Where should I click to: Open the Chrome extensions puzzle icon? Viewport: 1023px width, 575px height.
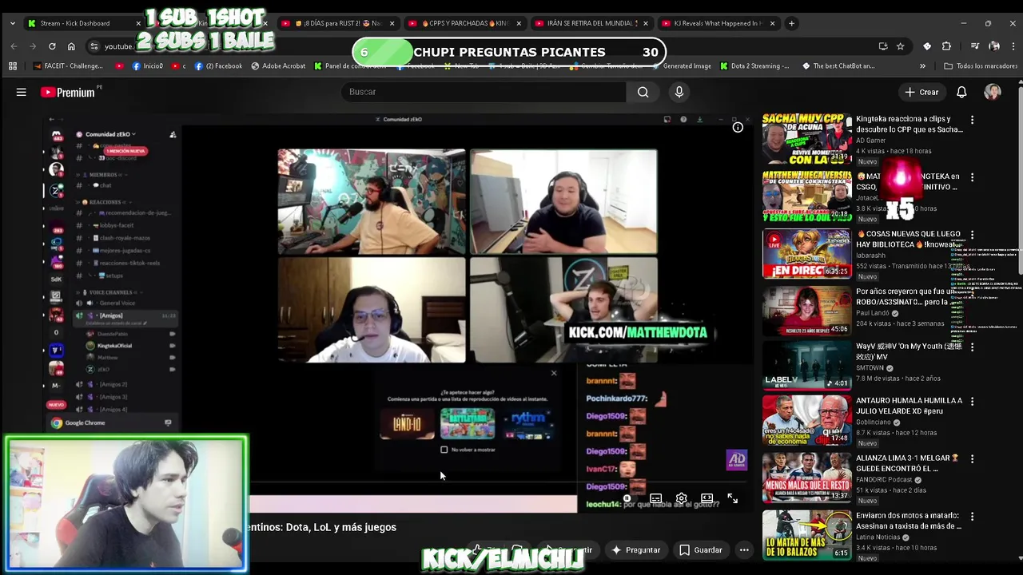pyautogui.click(x=946, y=46)
